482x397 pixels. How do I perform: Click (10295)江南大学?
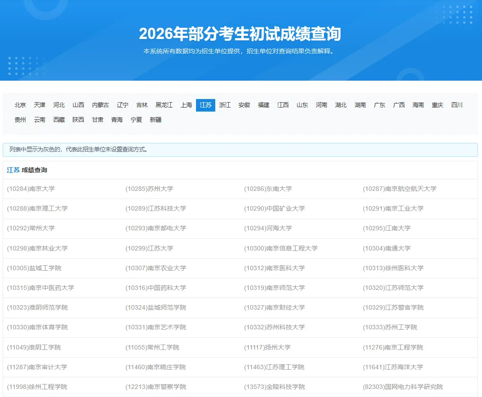coord(387,228)
